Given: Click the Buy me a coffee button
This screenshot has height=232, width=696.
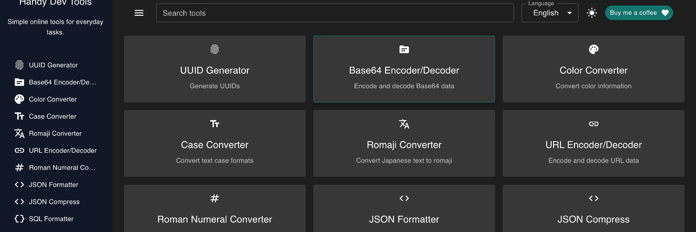Looking at the screenshot, I should click(638, 13).
